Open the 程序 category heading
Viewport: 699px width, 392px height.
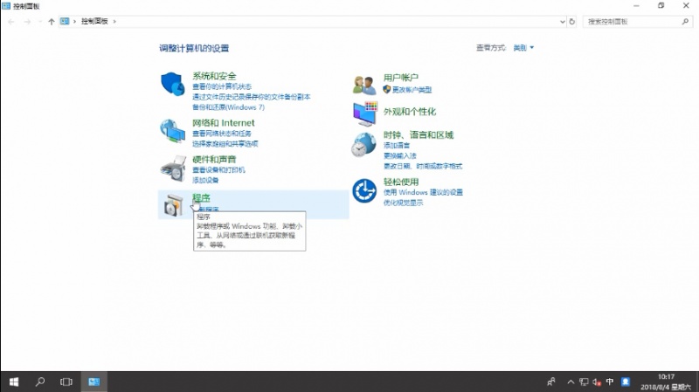pyautogui.click(x=201, y=197)
